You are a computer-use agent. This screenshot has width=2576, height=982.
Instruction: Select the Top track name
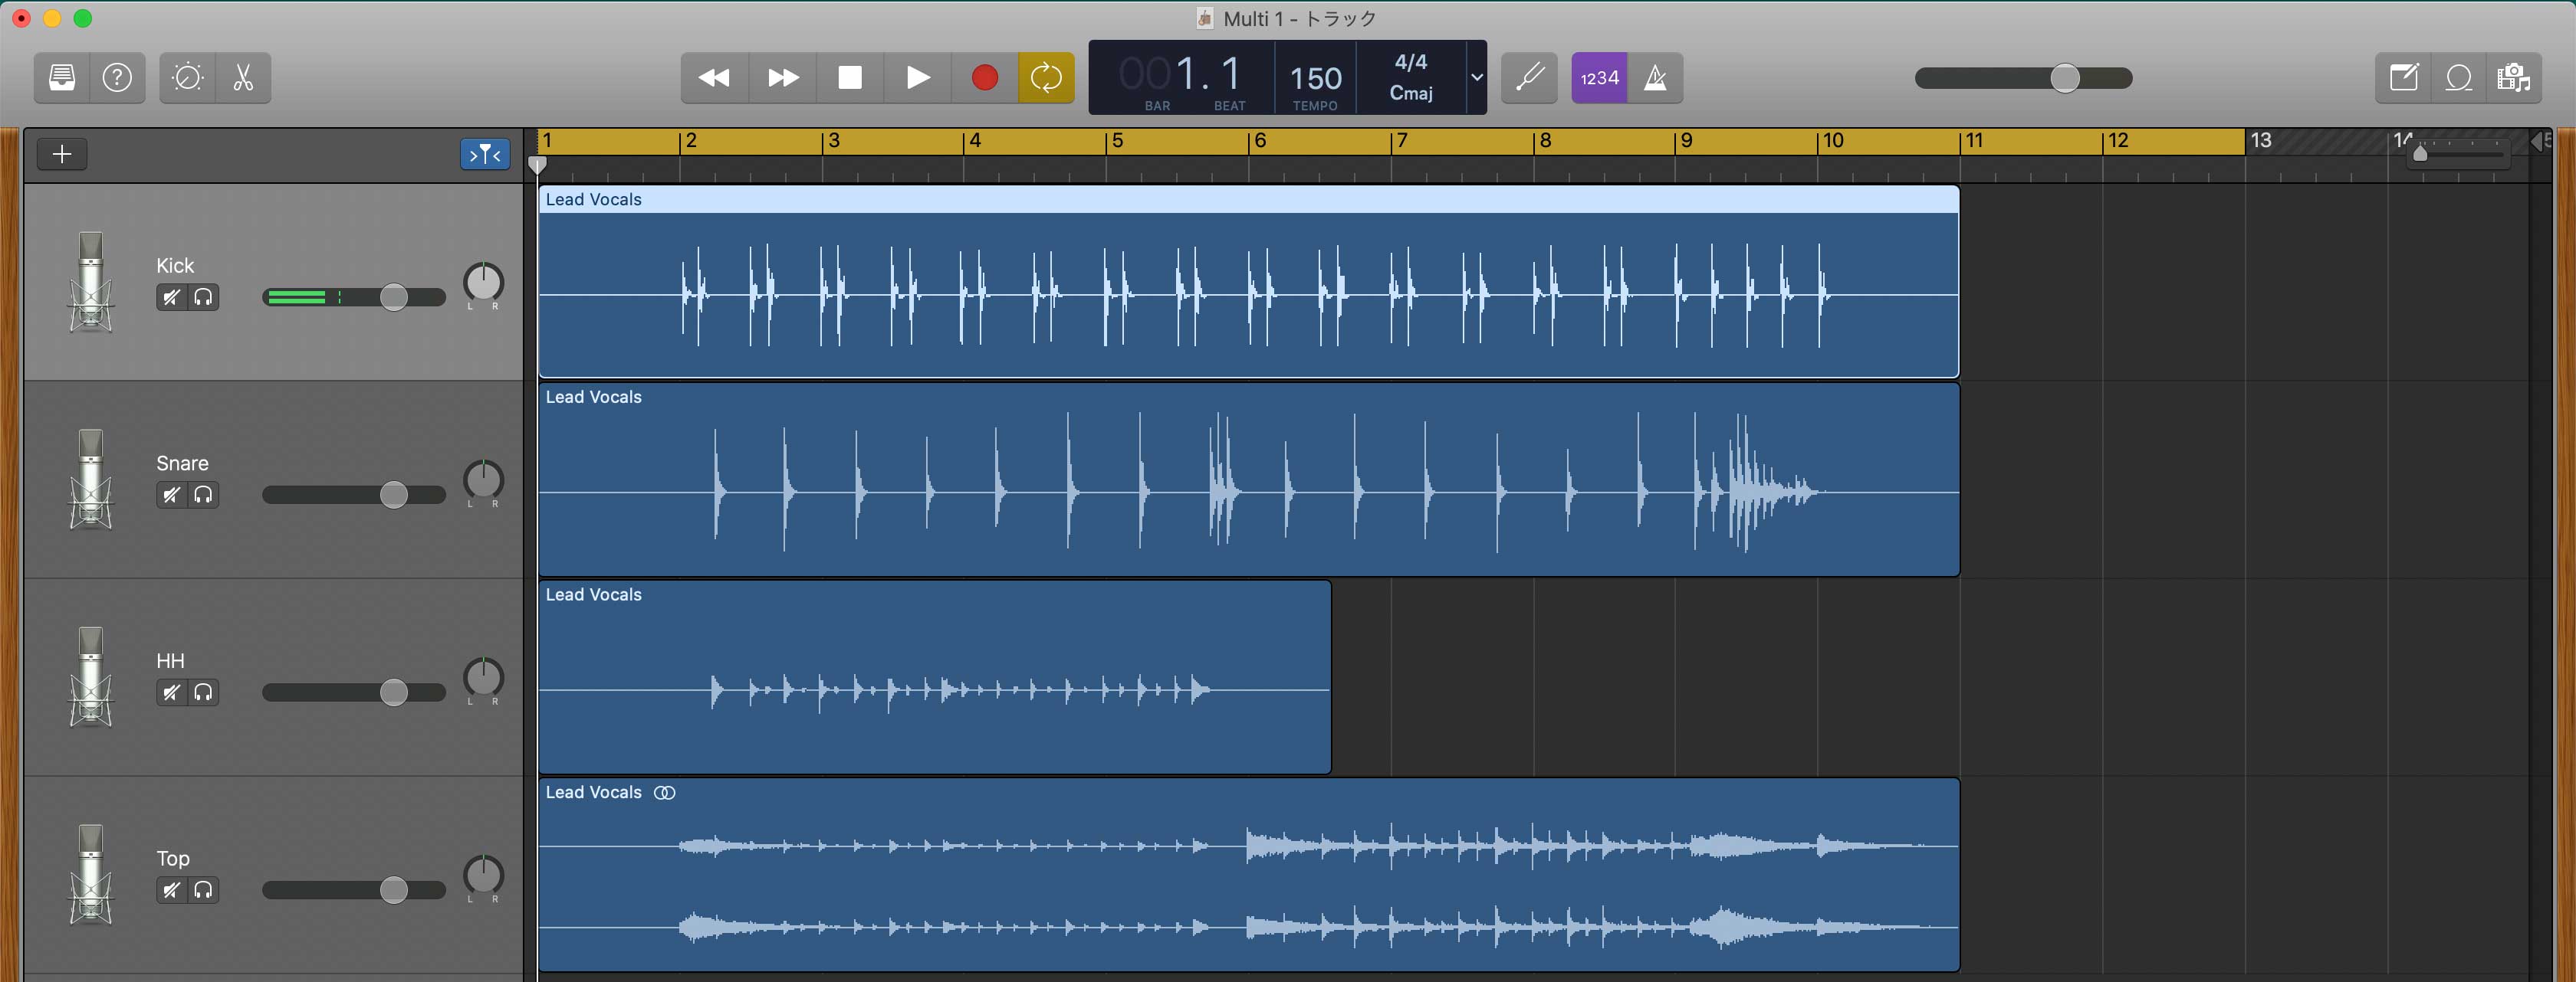173,859
